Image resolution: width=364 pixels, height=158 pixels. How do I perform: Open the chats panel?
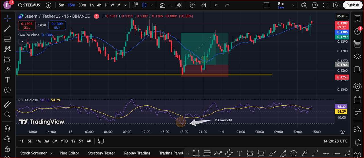point(357,69)
